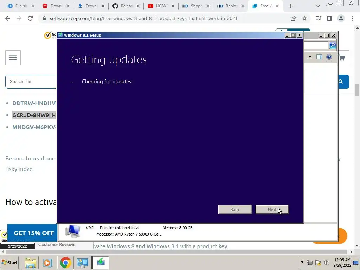Screen dimensions: 360x270
Task: Click the address bar URL
Action: coord(143,18)
